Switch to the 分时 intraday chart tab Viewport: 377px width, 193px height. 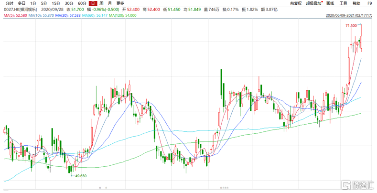pyautogui.click(x=9, y=3)
